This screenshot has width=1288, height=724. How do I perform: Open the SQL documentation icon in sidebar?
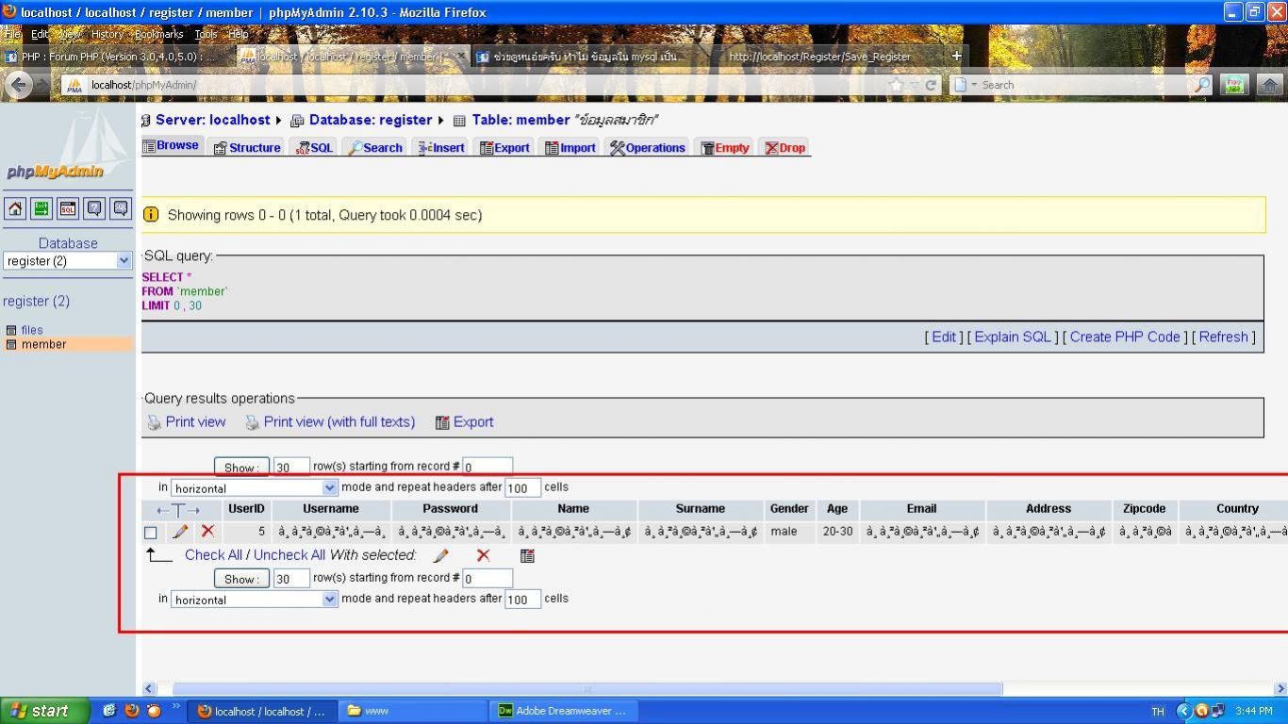point(121,208)
